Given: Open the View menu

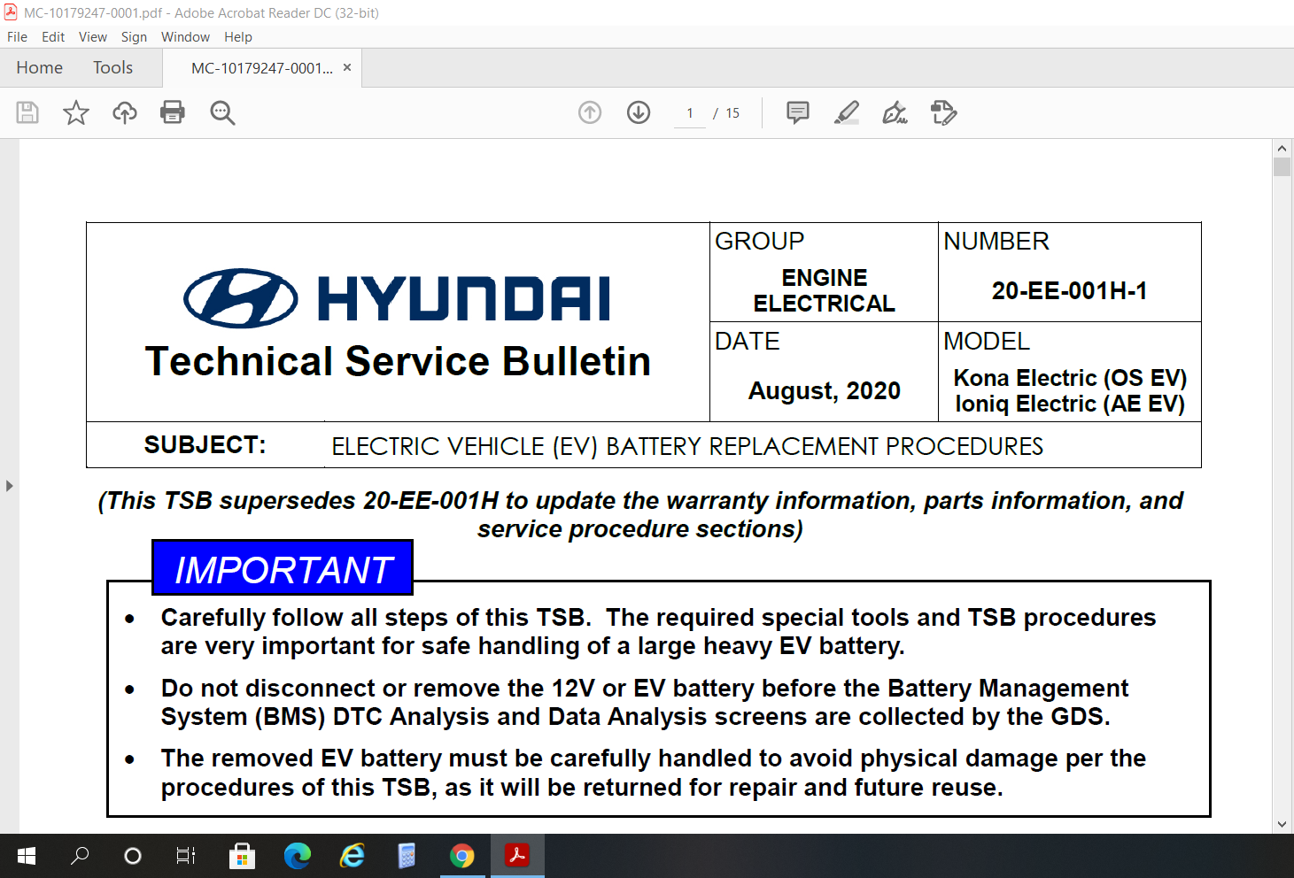Looking at the screenshot, I should click(92, 37).
